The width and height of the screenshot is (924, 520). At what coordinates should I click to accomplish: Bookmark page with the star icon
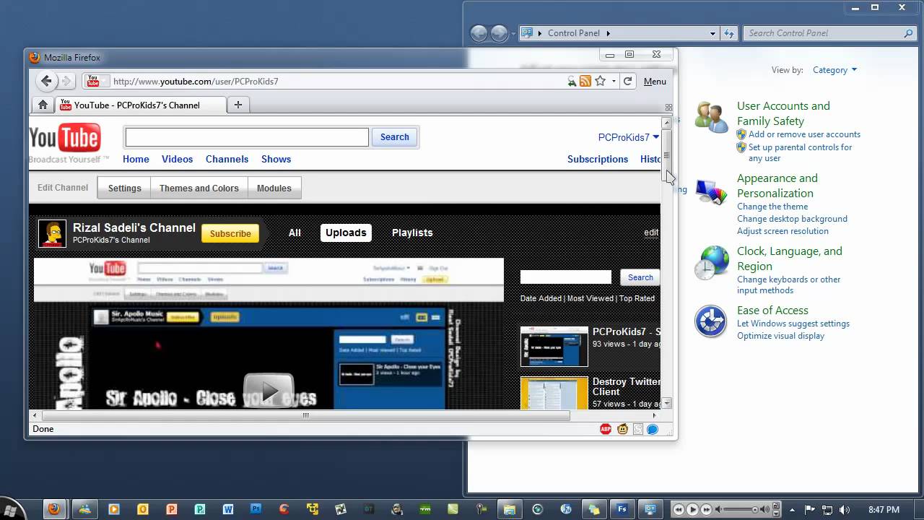pyautogui.click(x=601, y=81)
